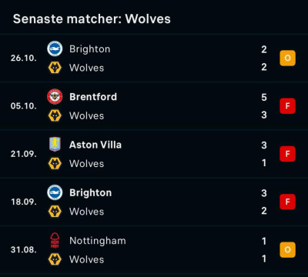Viewport: 308px width, 277px height.
Task: Click the Brighton crest on 26.10. match
Action: (55, 48)
